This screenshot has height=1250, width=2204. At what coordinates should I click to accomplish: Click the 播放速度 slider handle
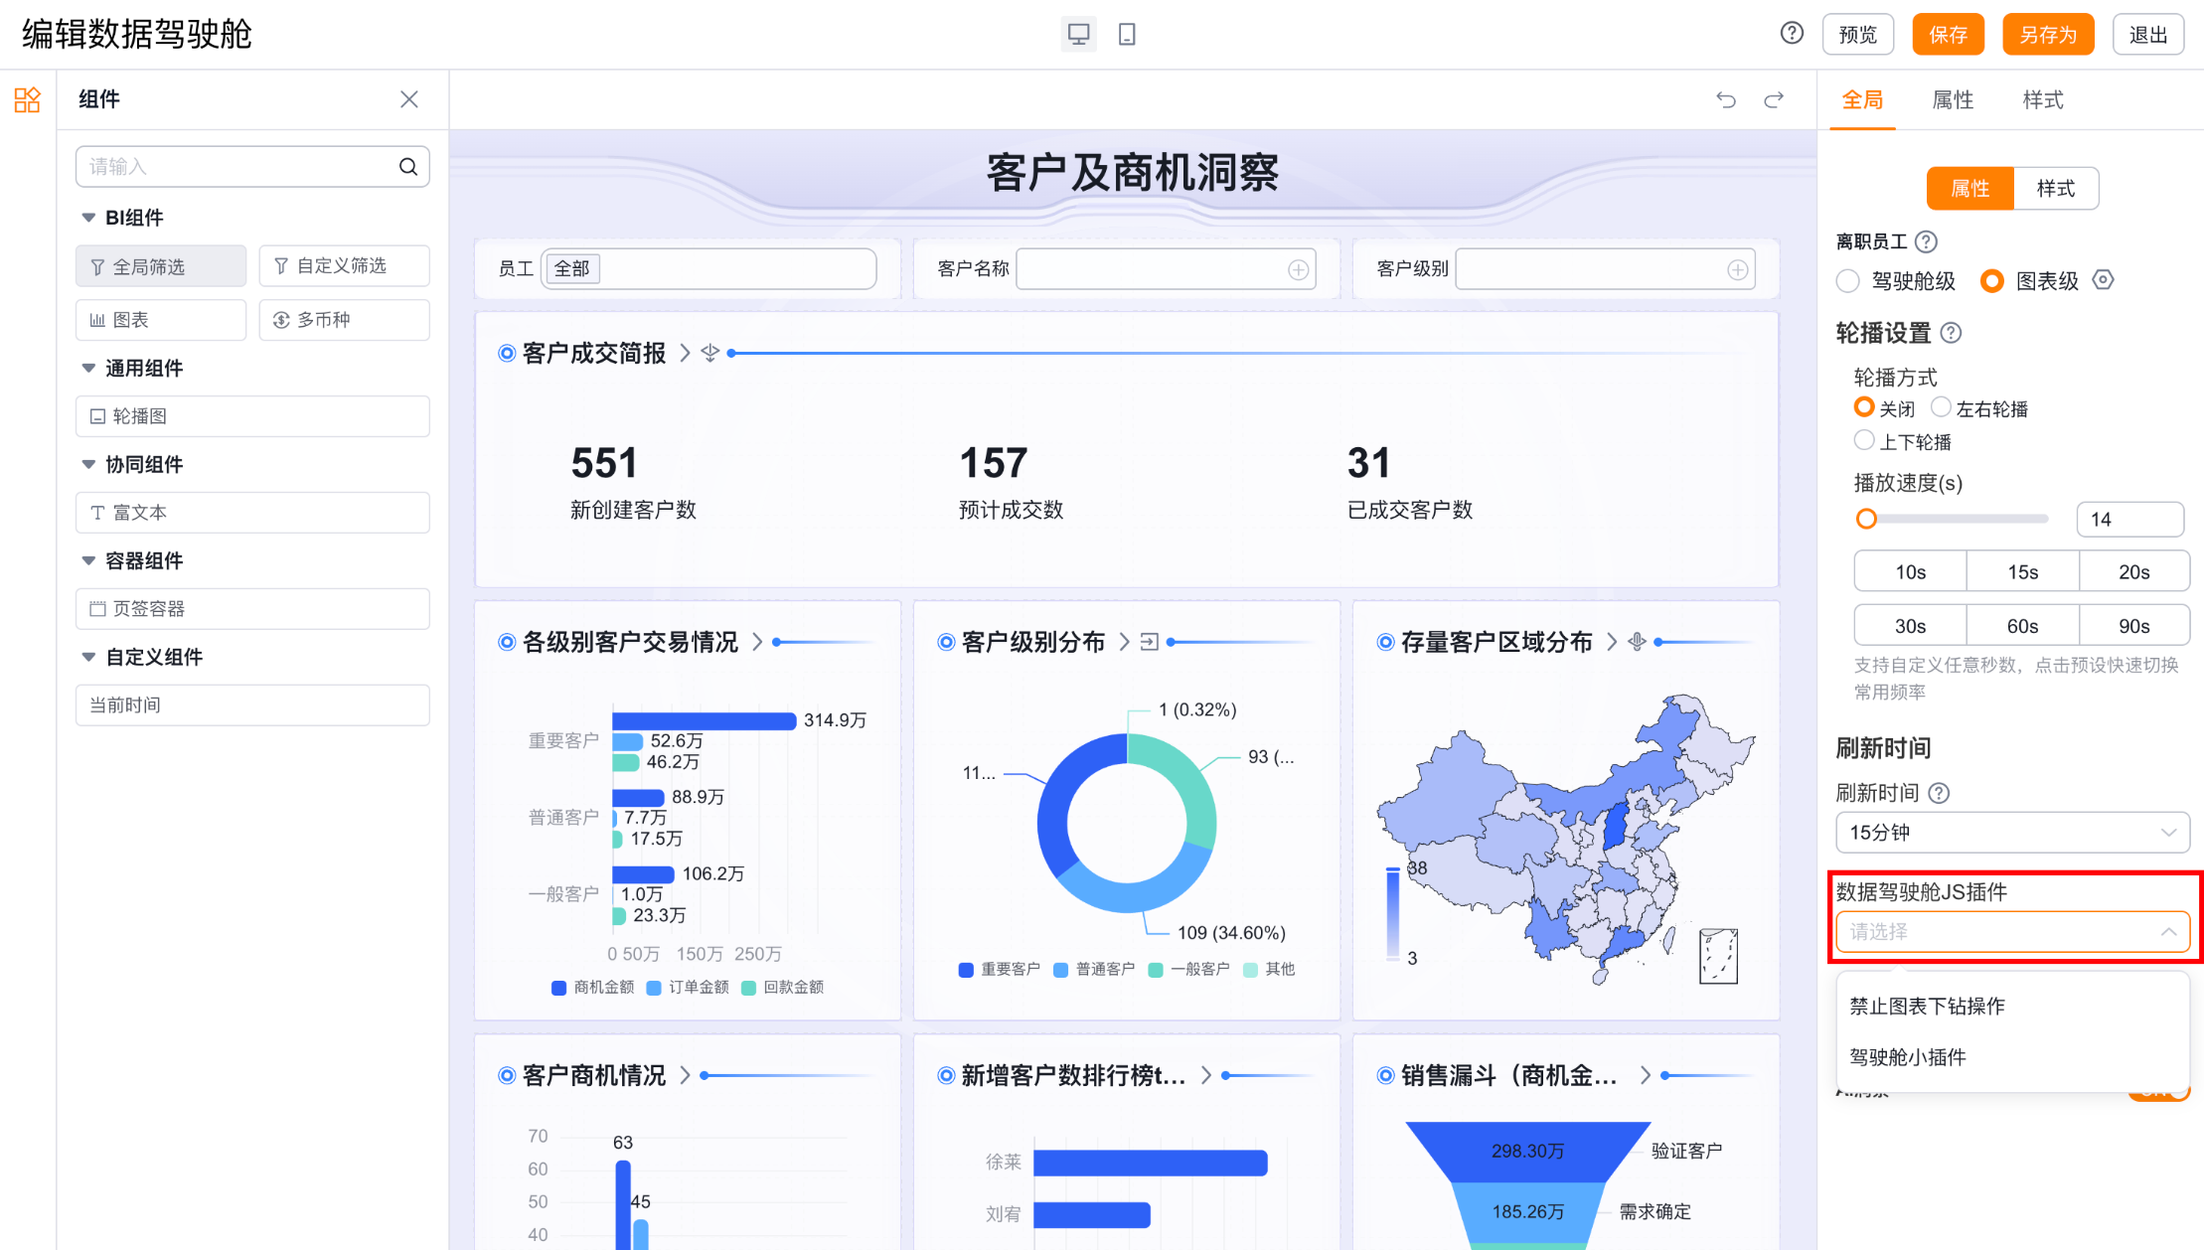(1866, 519)
